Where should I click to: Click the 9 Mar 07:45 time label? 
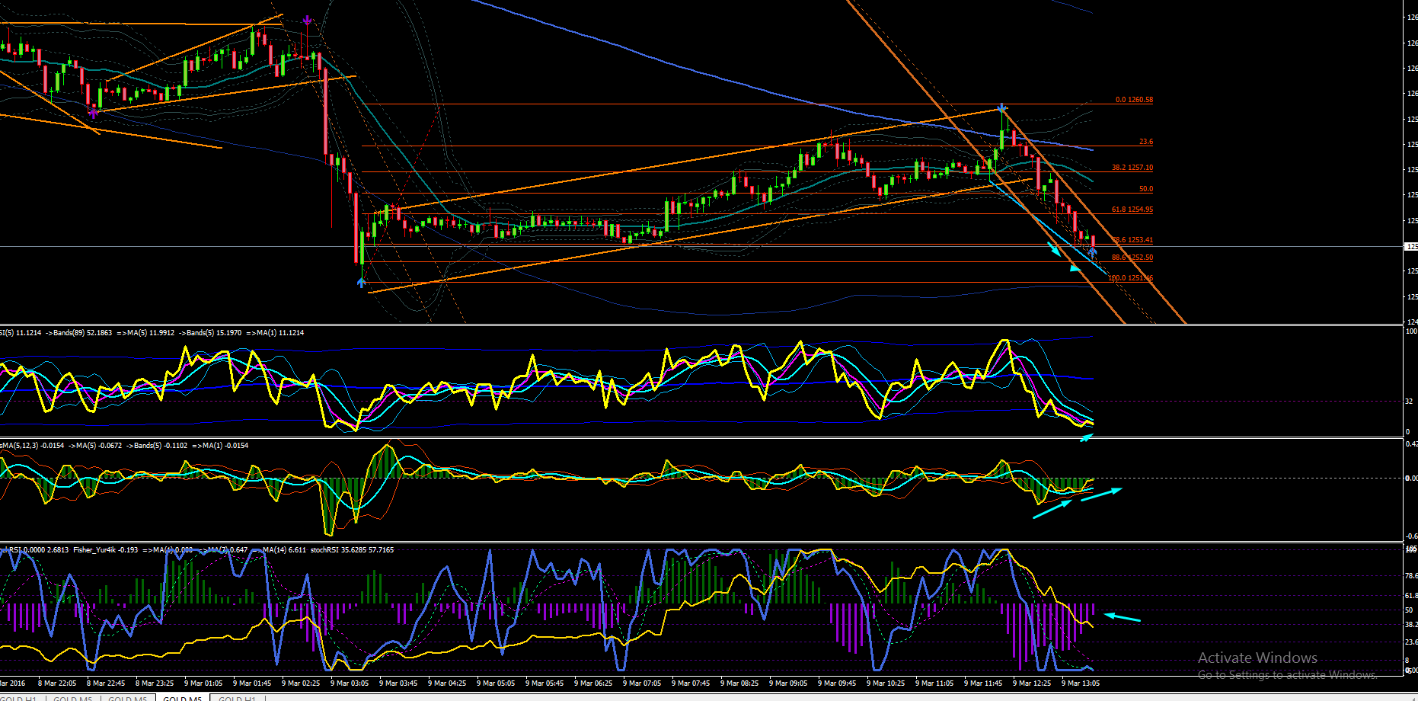click(x=691, y=683)
